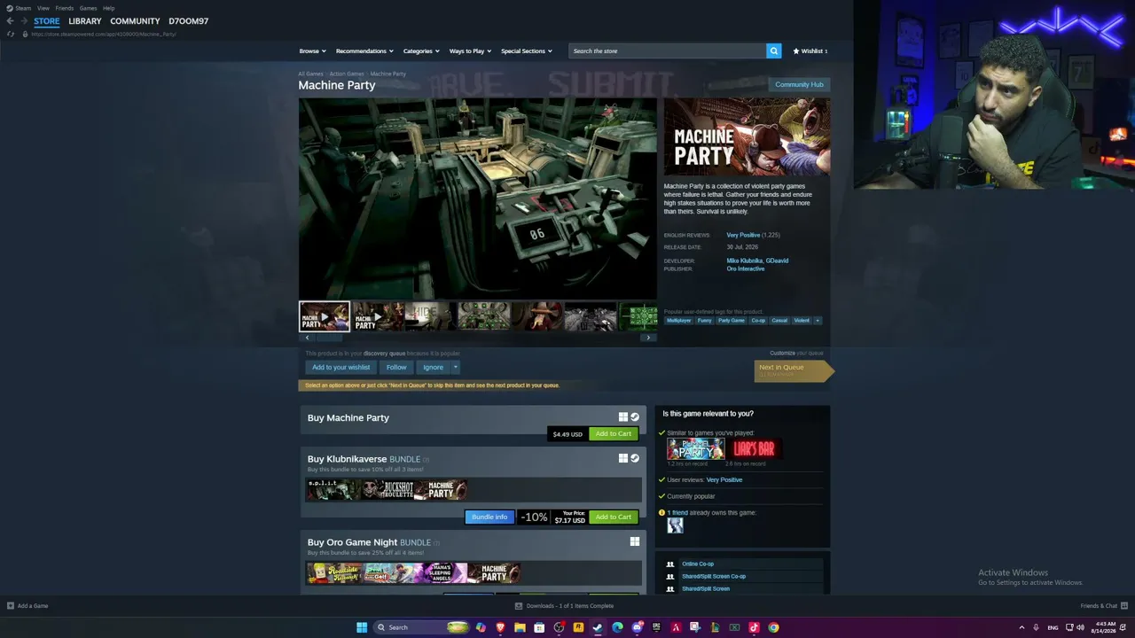Click the Liar's Bar similar game logo
Screen dimensions: 1135x638
point(754,449)
